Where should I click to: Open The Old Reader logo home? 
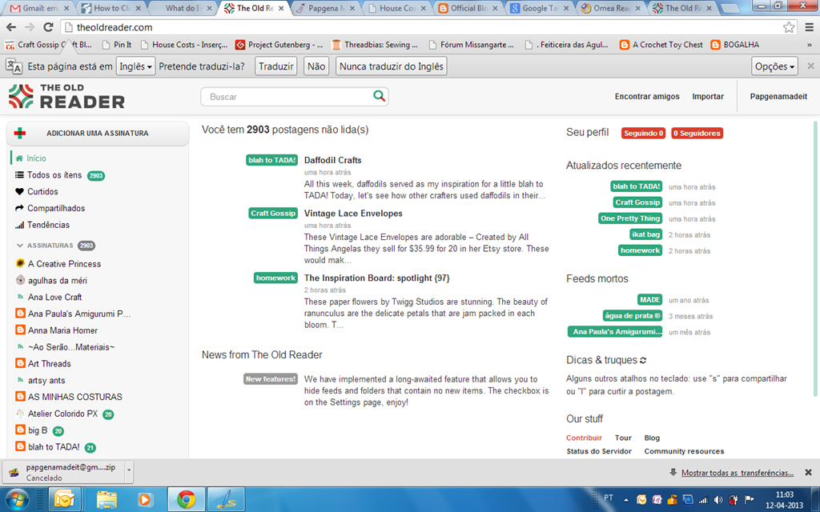click(66, 96)
